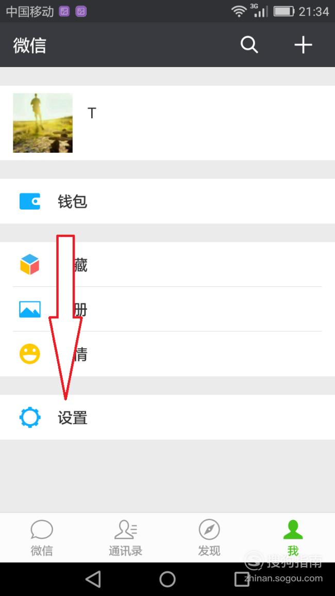Tap the Android recent apps square

point(242,579)
